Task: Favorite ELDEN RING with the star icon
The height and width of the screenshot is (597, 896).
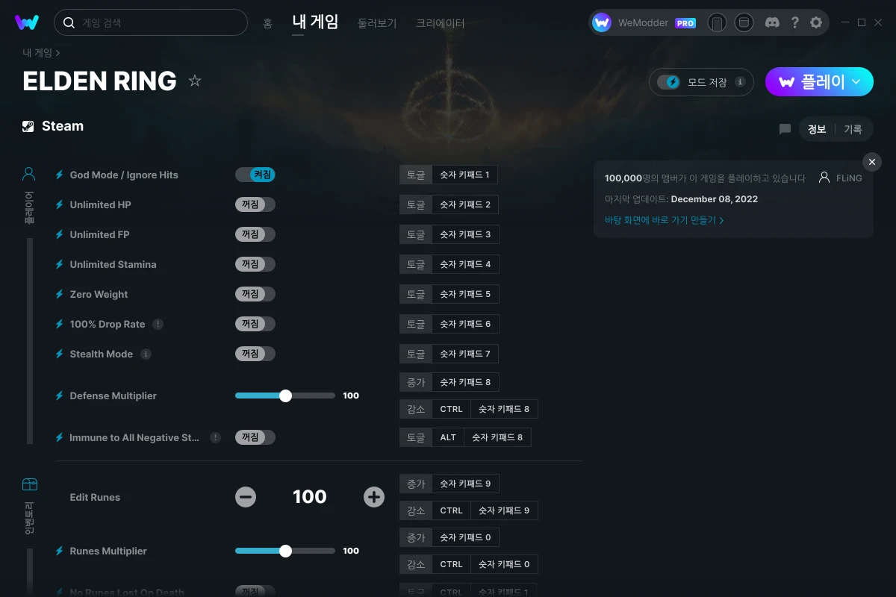Action: coord(195,81)
